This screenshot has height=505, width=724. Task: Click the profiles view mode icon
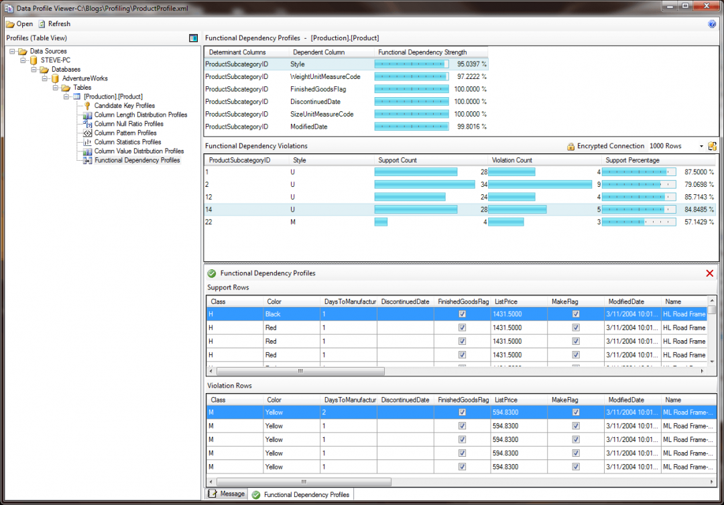pos(193,38)
